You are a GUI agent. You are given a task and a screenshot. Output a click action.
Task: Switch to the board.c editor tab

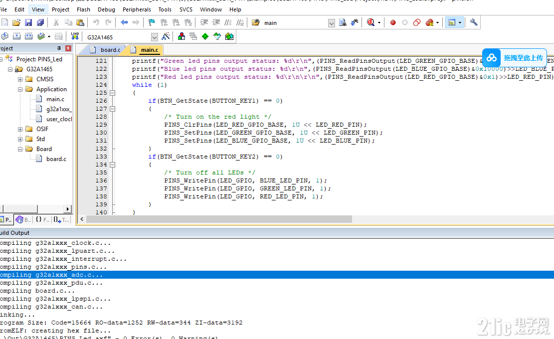(107, 50)
